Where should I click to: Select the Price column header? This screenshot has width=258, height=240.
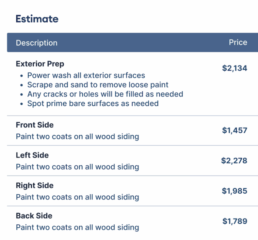coord(238,43)
